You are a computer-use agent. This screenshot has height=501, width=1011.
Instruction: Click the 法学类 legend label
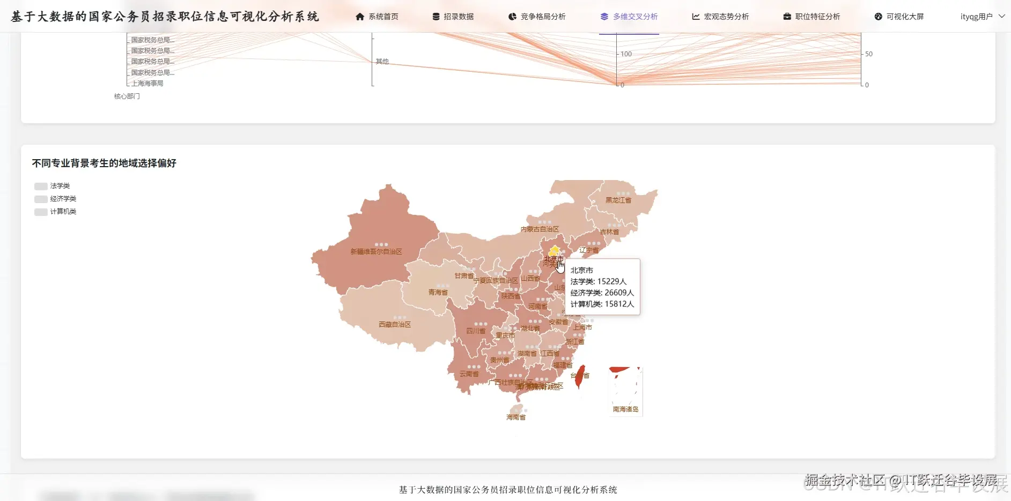tap(60, 186)
